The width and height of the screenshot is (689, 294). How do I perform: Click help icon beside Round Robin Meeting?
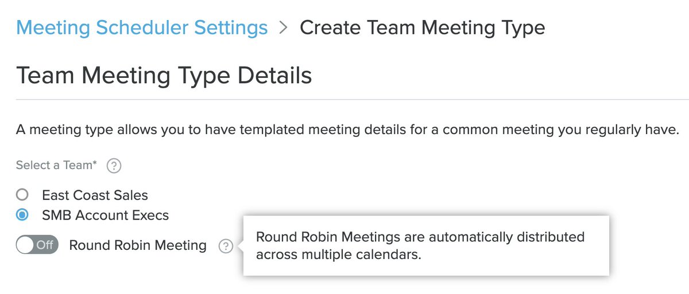click(226, 246)
